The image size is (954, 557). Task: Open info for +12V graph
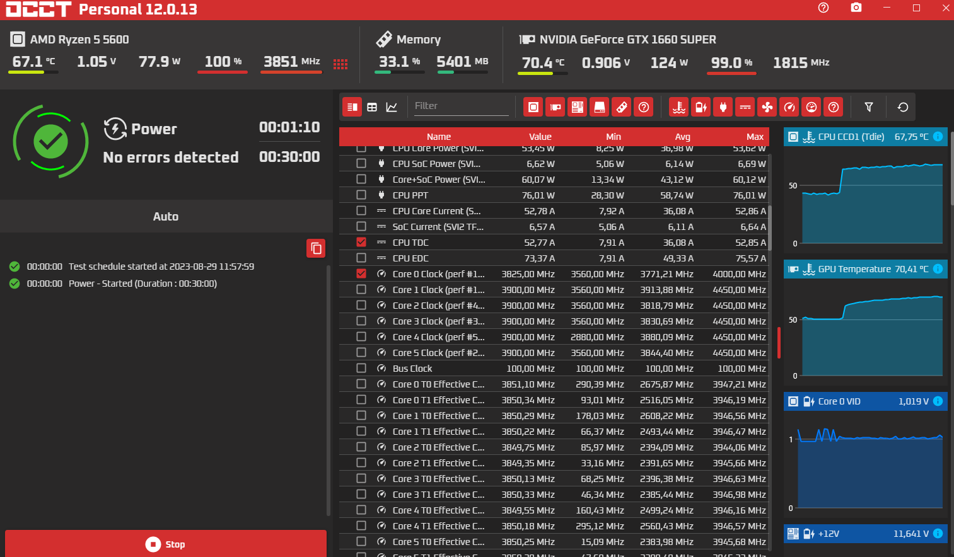(x=938, y=534)
